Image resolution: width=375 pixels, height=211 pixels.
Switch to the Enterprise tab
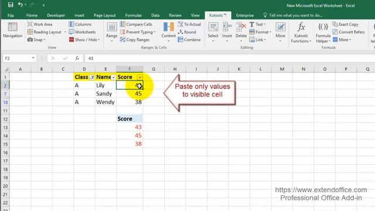point(245,15)
